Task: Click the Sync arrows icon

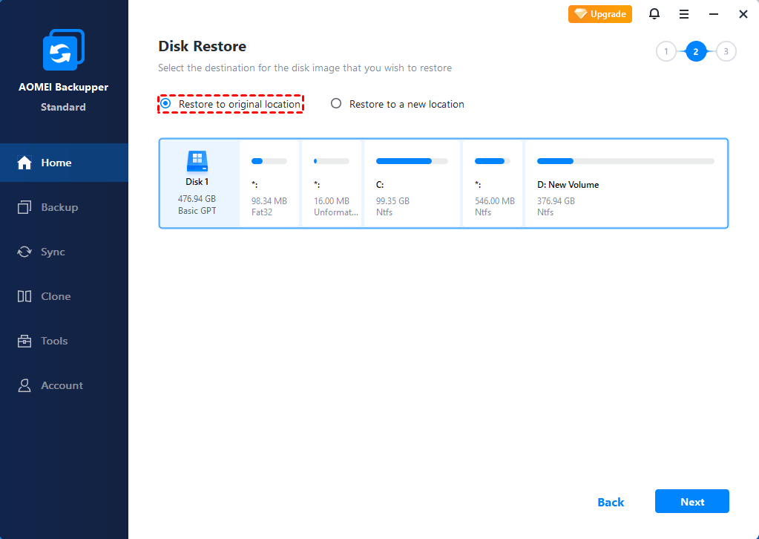Action: coord(24,252)
